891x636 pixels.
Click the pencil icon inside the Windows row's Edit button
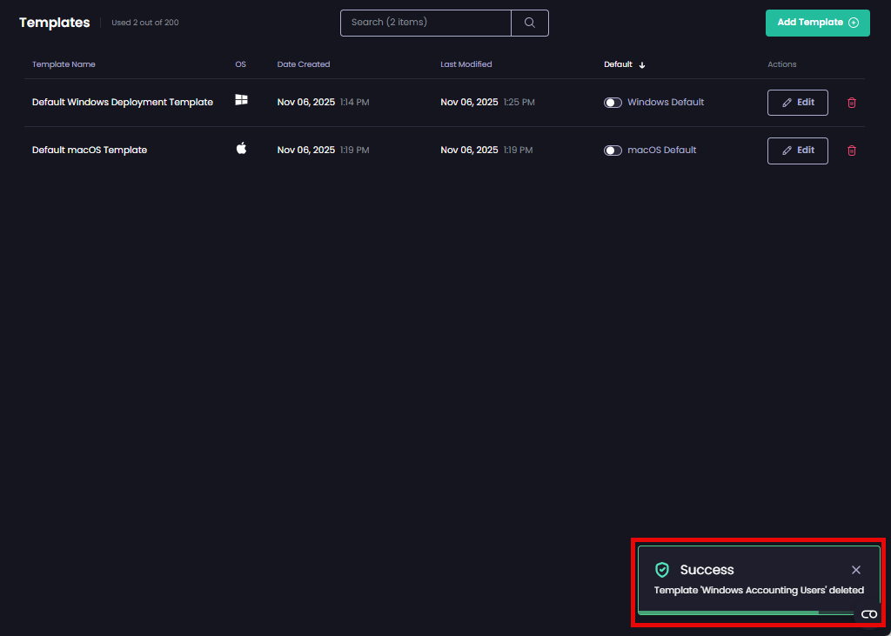point(786,102)
